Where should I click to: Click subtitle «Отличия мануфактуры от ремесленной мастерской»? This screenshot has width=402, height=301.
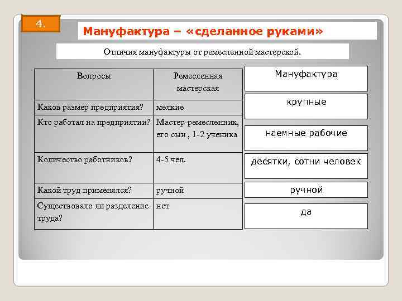203,51
